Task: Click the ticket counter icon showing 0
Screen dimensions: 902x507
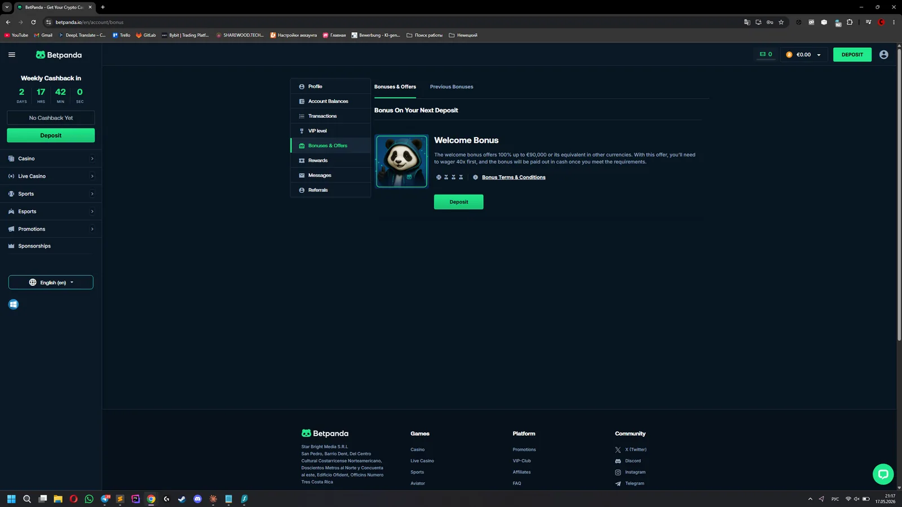Action: coord(766,55)
